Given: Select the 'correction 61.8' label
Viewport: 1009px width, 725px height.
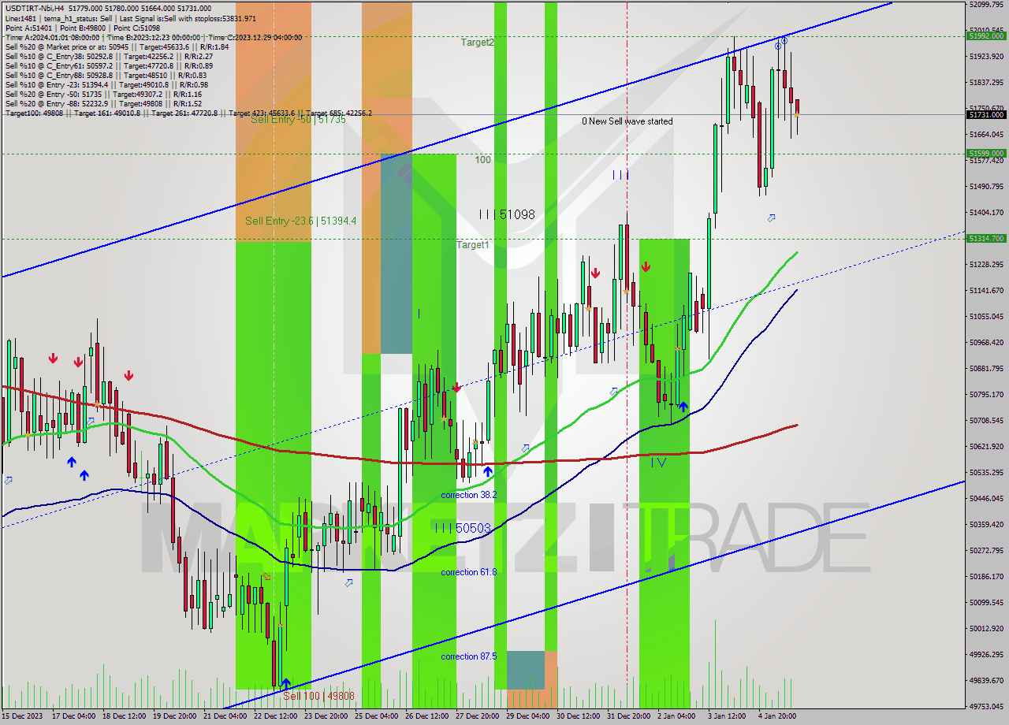Looking at the screenshot, I should 469,572.
